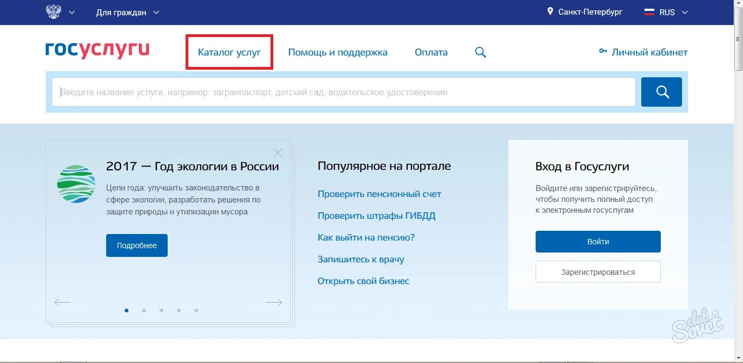Open "Проверить штрафы ГИБДД" link
Image resolution: width=743 pixels, height=363 pixels.
(377, 216)
